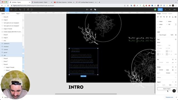
Task: Click the Align right icon
Action: (164, 17)
